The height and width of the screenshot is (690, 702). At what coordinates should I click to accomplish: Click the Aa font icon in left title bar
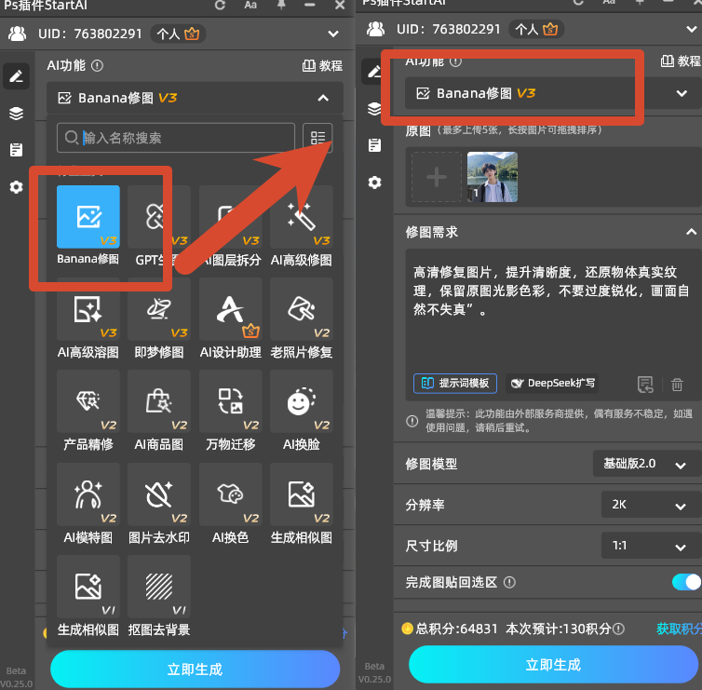(250, 5)
